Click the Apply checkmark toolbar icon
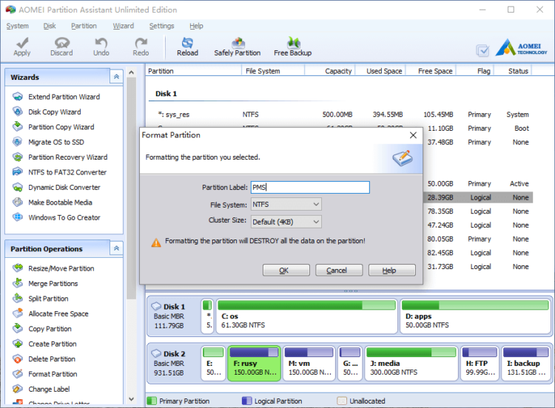This screenshot has height=408, width=555. pyautogui.click(x=22, y=43)
